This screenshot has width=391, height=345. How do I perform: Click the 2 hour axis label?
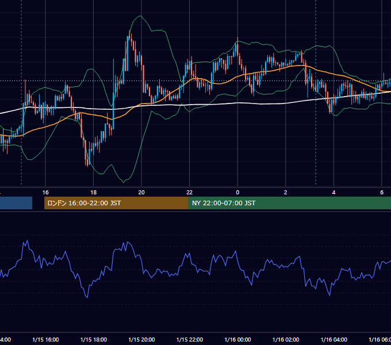pyautogui.click(x=286, y=193)
